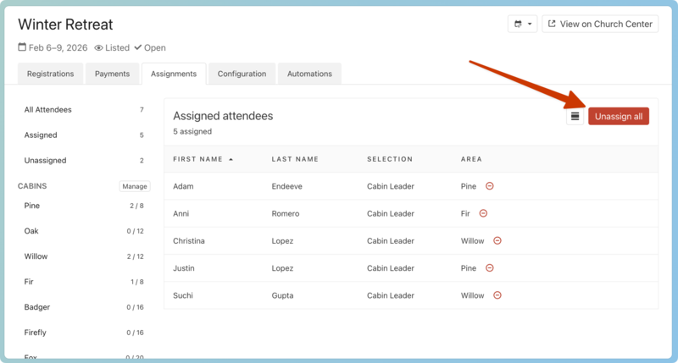Select the Automations tab
This screenshot has width=678, height=363.
tap(309, 74)
